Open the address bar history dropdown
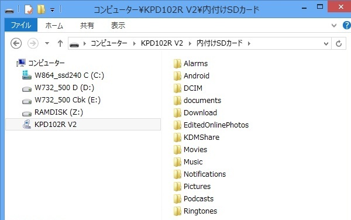Image resolution: width=351 pixels, height=220 pixels. pyautogui.click(x=326, y=44)
